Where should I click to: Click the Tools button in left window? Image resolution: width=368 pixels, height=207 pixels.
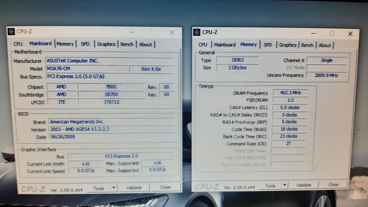[x=99, y=188]
